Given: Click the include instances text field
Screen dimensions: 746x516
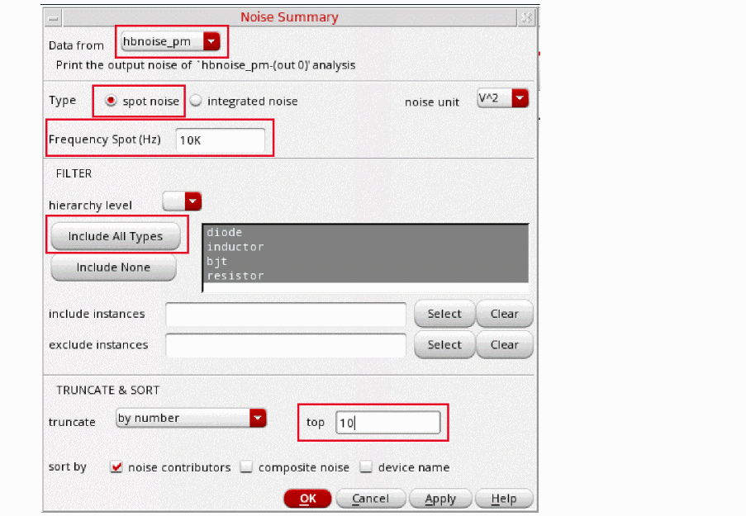Looking at the screenshot, I should click(286, 314).
